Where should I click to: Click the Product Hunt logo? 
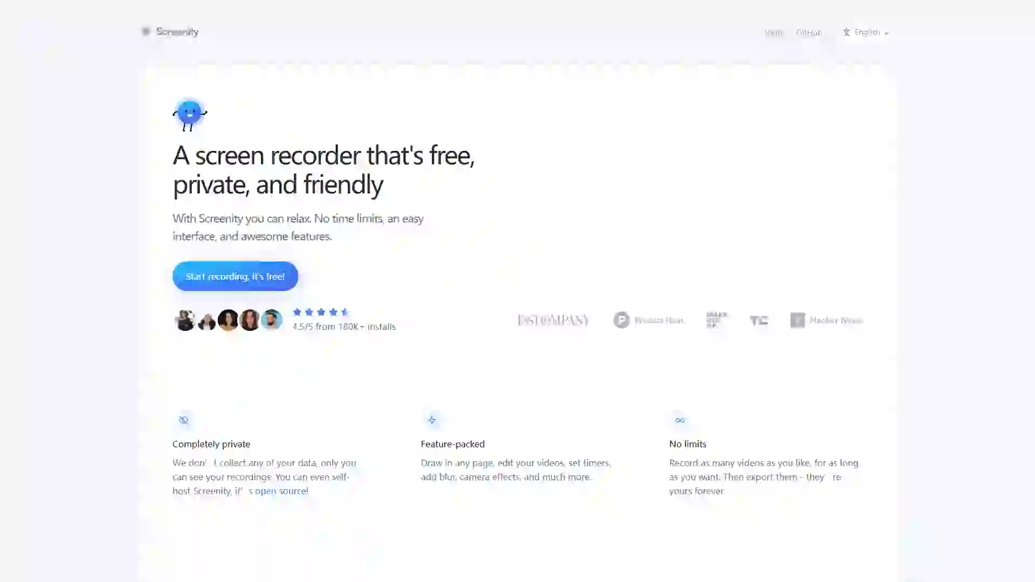click(648, 320)
